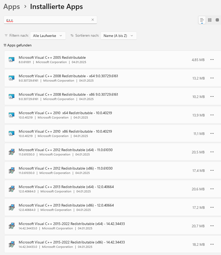Select Visual C++ 2015-2022 Redistributable (x64) title

[72, 224]
